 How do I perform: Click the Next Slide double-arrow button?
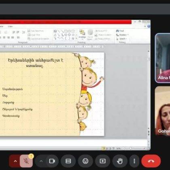[149, 134]
